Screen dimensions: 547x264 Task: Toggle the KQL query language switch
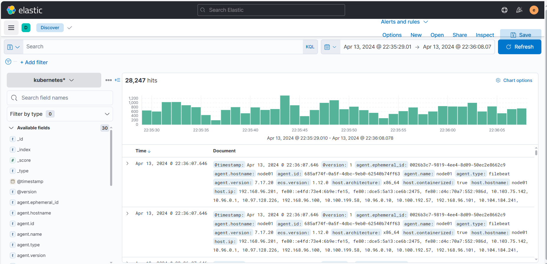[310, 47]
